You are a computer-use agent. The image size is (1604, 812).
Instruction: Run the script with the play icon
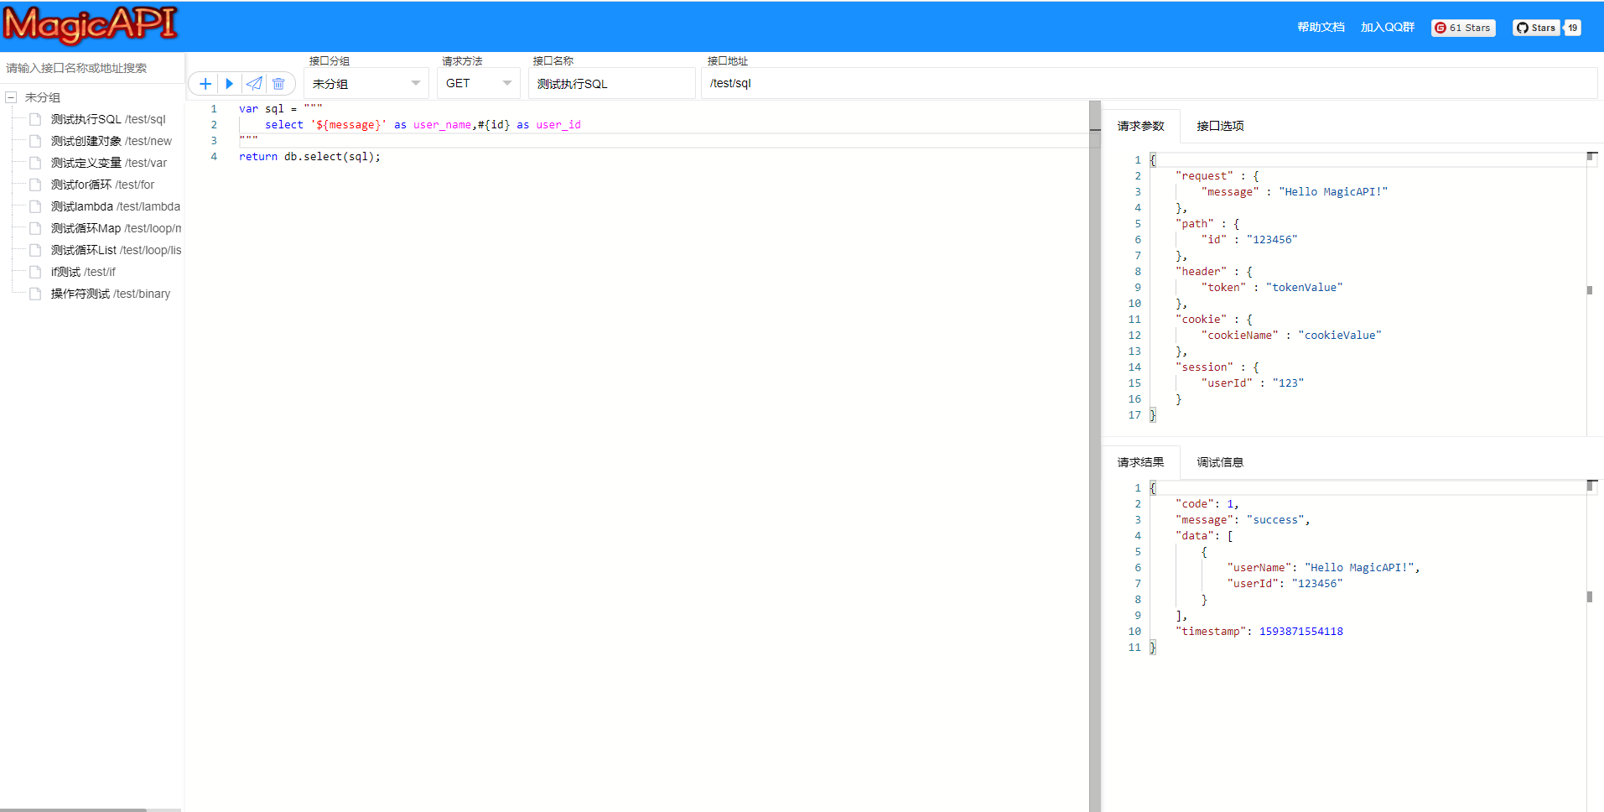[229, 84]
